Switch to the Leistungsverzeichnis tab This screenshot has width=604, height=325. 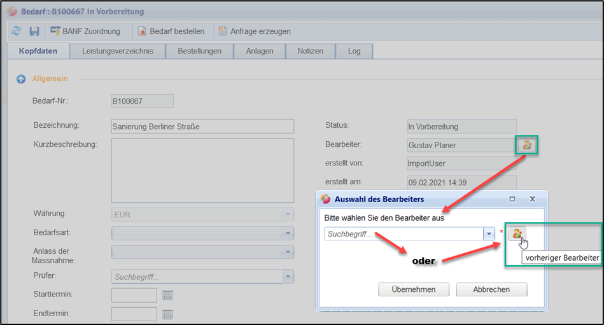[x=118, y=51]
